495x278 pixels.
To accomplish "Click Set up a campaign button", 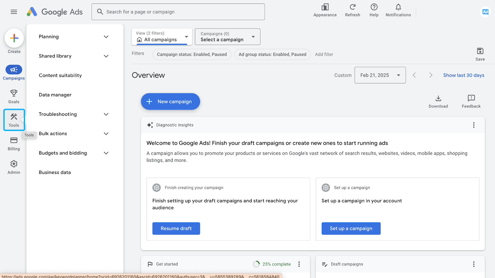I will tap(351, 229).
